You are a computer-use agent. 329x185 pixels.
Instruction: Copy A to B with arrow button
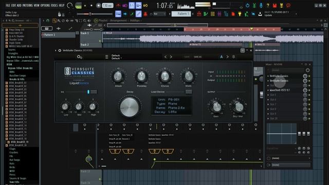227,57
